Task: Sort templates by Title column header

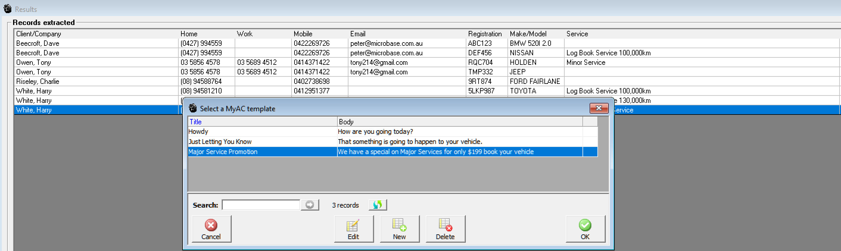Action: point(262,122)
